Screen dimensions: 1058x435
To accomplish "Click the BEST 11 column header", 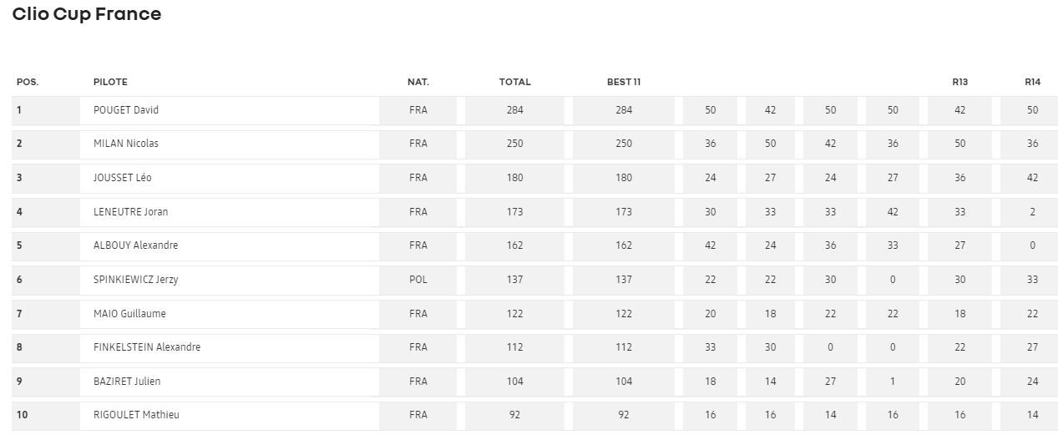I will (624, 82).
